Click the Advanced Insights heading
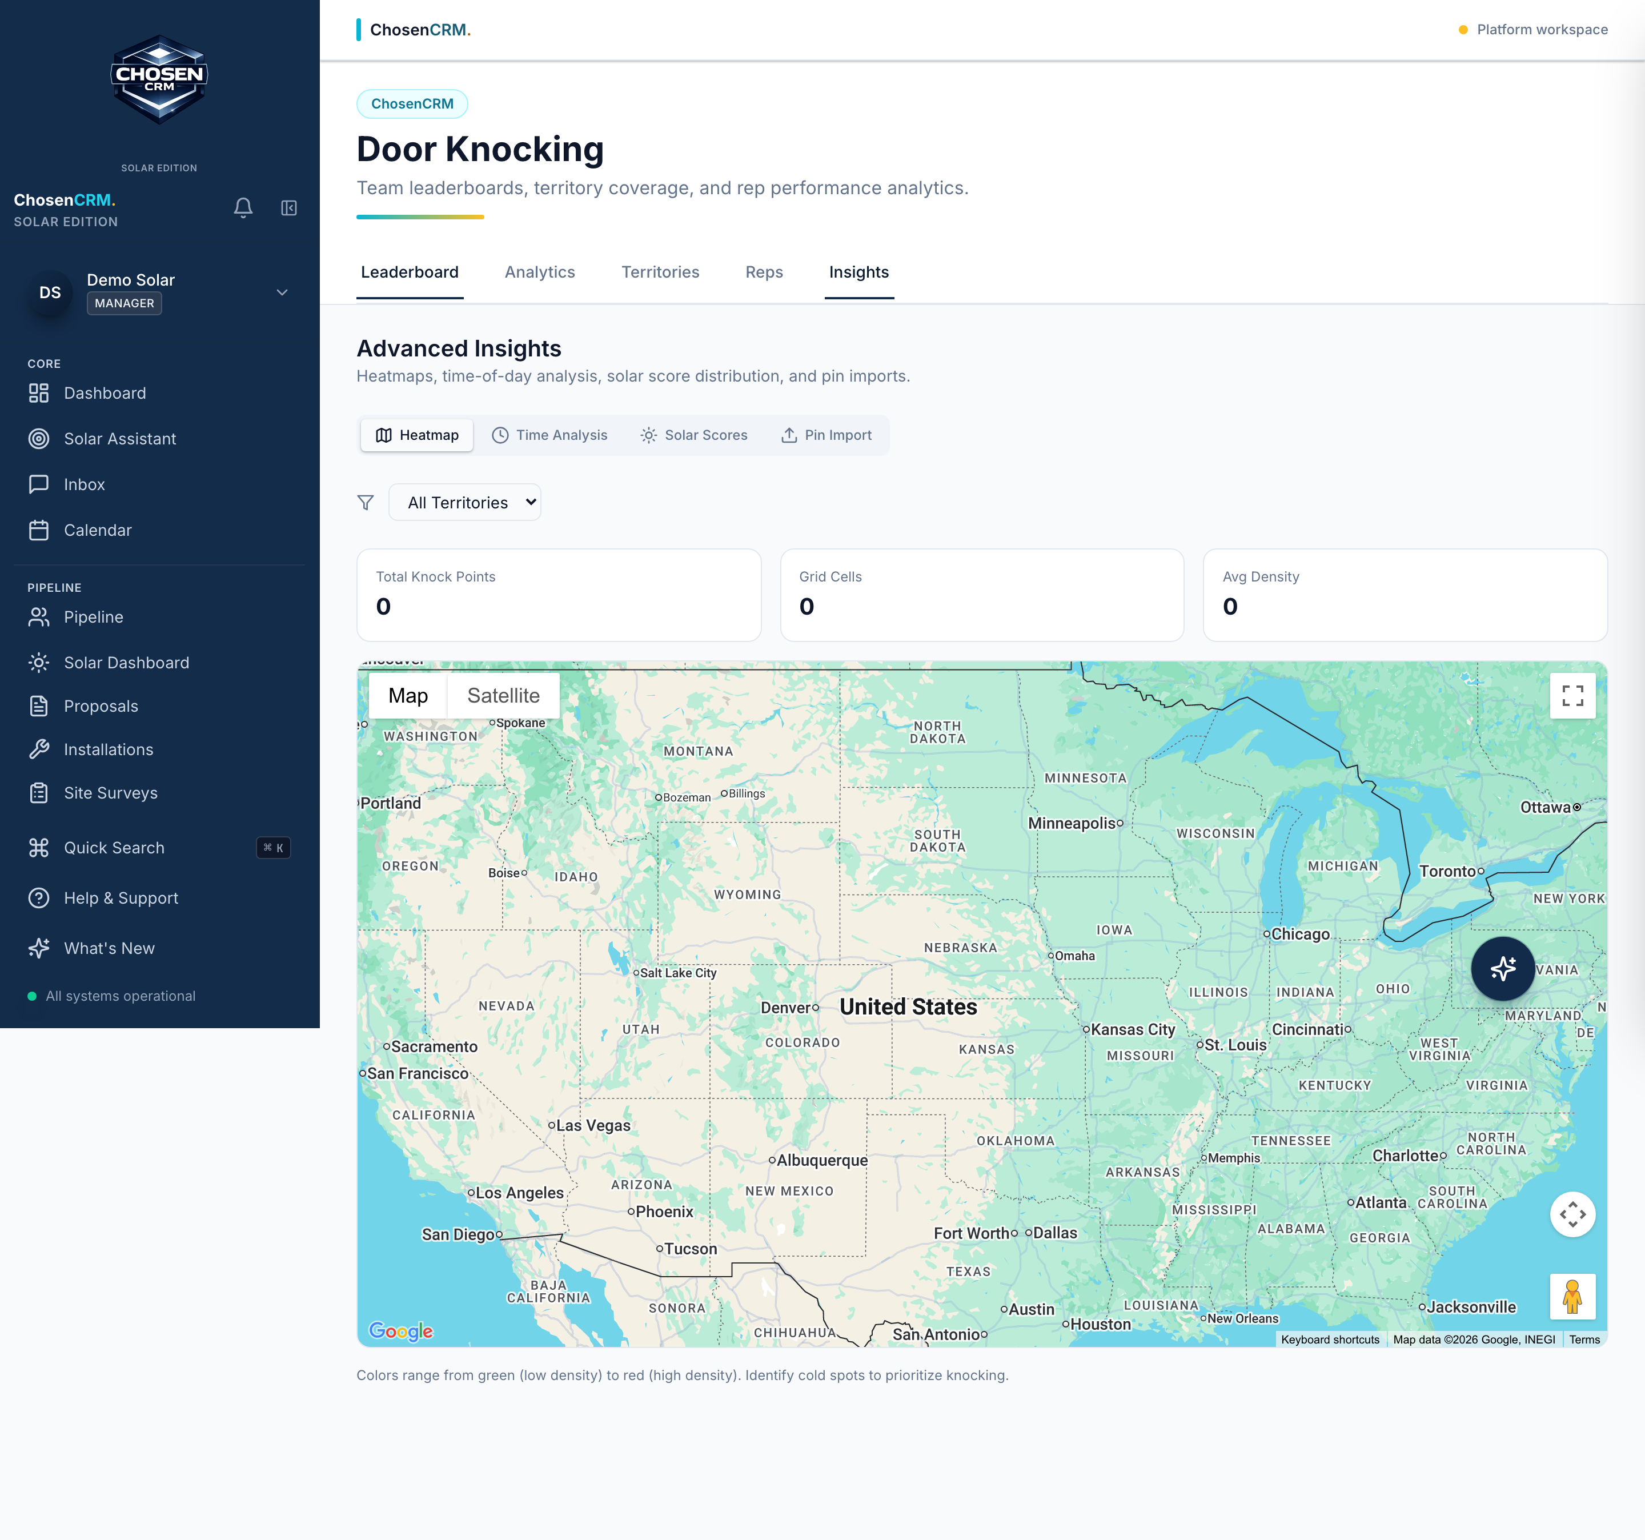The width and height of the screenshot is (1645, 1540). 459,348
